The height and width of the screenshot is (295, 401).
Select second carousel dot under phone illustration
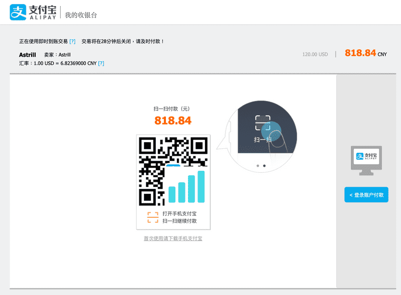(x=264, y=166)
